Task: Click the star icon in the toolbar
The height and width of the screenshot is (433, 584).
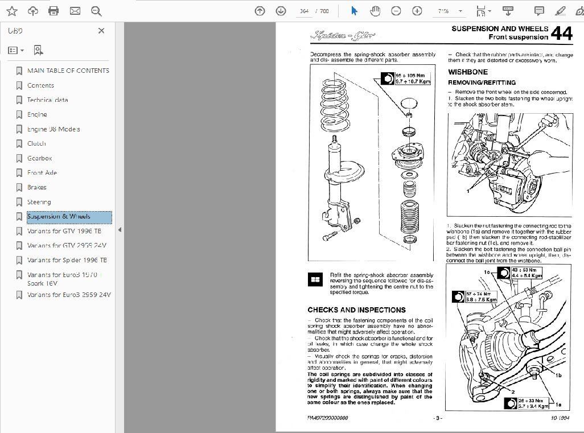Action: click(x=12, y=11)
